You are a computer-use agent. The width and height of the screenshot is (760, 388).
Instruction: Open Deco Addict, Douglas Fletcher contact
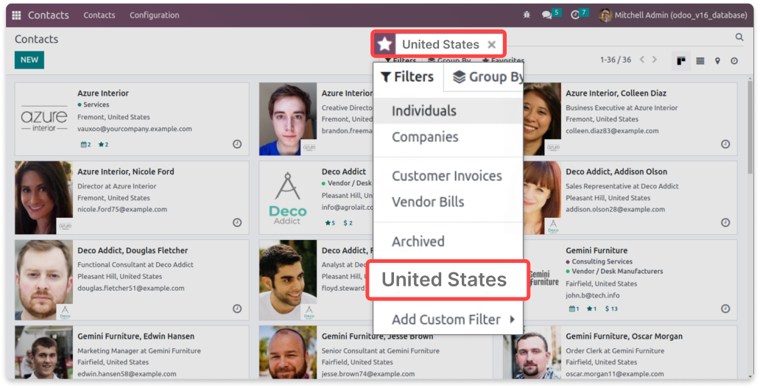(132, 280)
